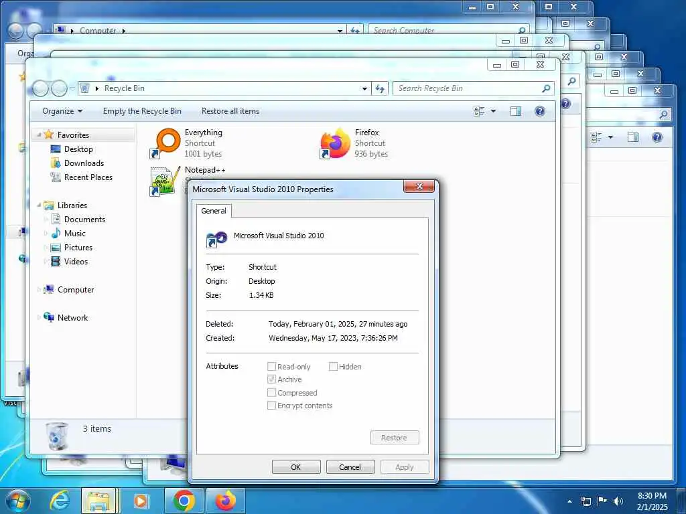Click the arrow before Recycle Bin in address bar
This screenshot has width=686, height=514.
pyautogui.click(x=96, y=88)
